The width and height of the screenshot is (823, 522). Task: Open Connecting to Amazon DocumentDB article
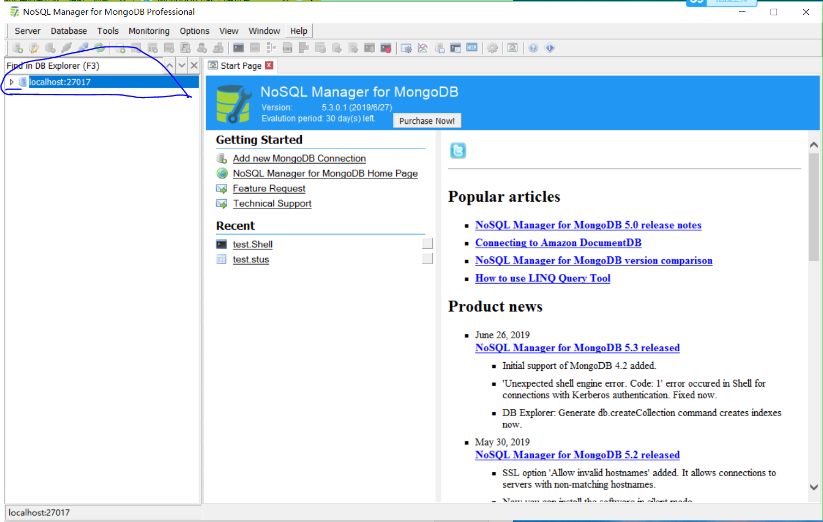tap(558, 243)
